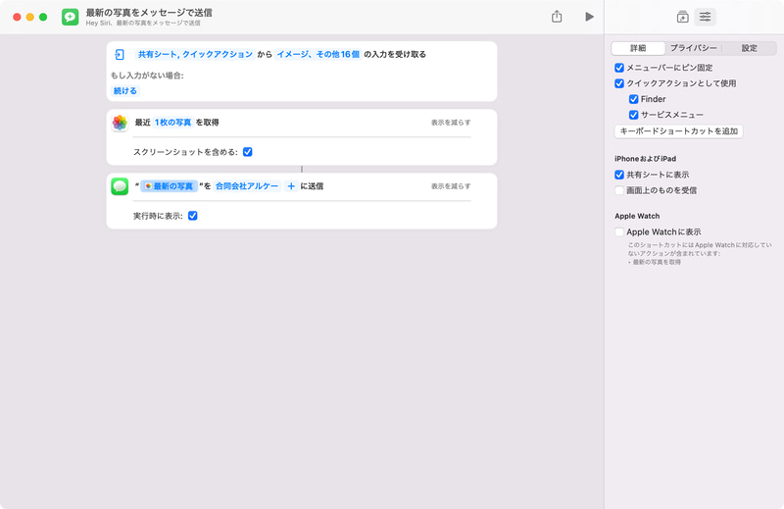Change the 1枚の写真 count parameter

click(x=173, y=123)
